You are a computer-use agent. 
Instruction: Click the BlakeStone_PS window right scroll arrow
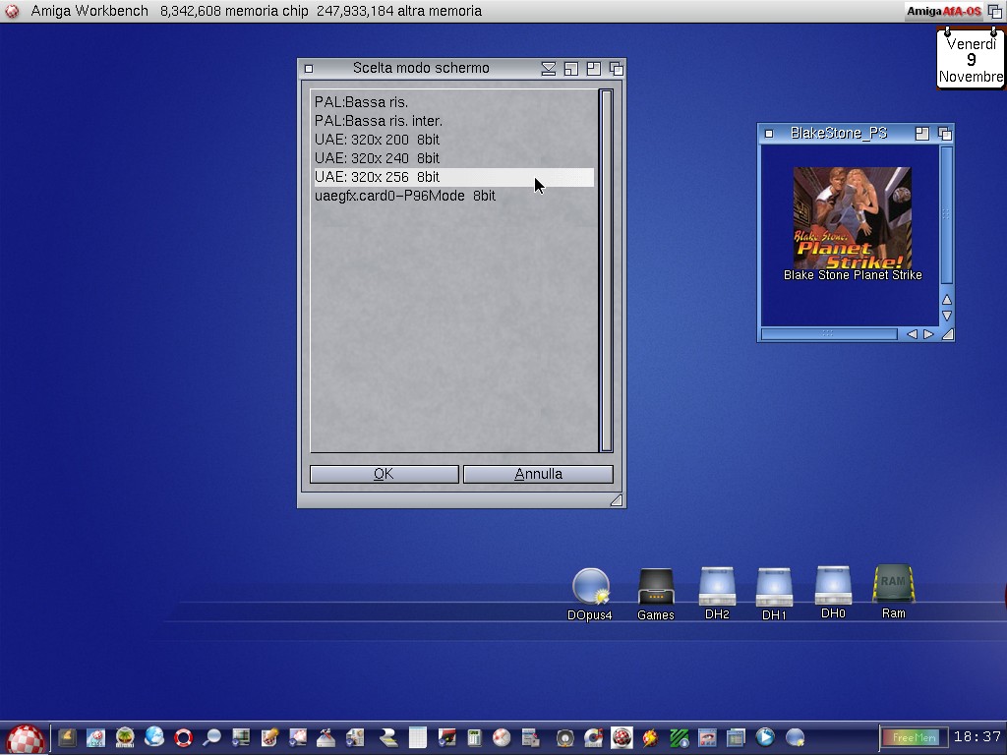tap(928, 334)
